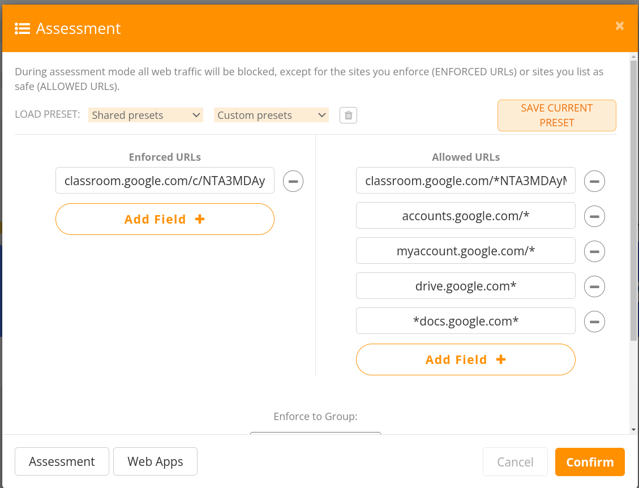This screenshot has width=639, height=488.
Task: Open the Shared presets dropdown
Action: (145, 115)
